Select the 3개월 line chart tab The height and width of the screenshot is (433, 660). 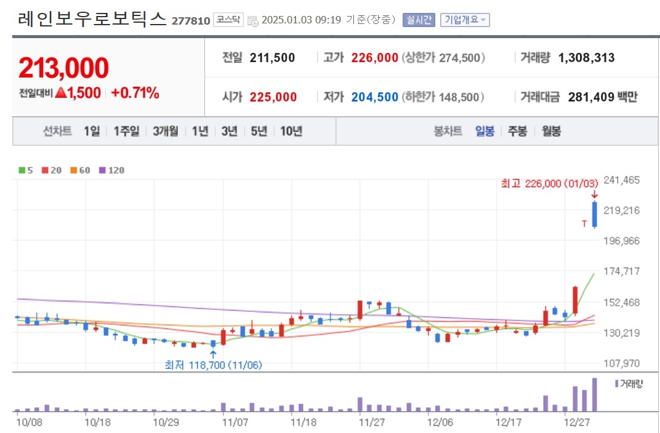tap(166, 131)
